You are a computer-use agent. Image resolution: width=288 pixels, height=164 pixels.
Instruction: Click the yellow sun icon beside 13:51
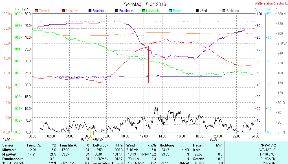pos(13,139)
